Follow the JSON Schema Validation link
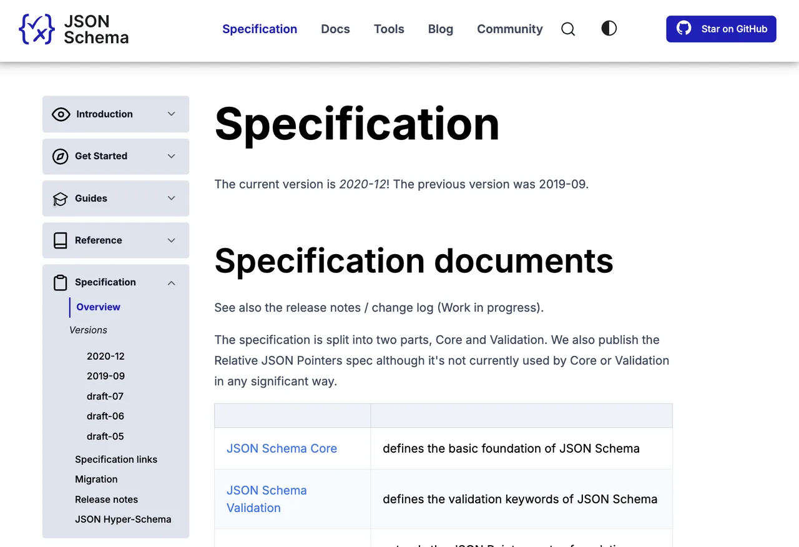 tap(267, 499)
